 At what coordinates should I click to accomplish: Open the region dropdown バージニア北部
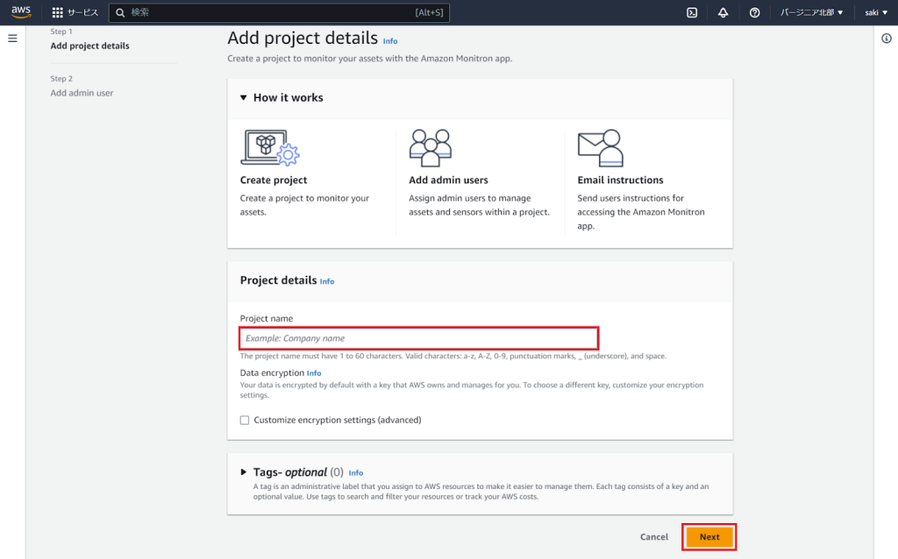811,13
